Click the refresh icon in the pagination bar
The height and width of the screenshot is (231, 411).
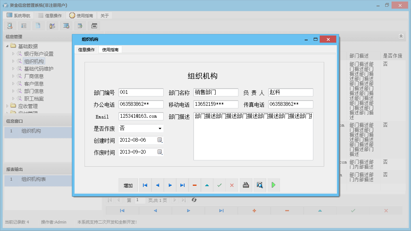tap(194, 200)
